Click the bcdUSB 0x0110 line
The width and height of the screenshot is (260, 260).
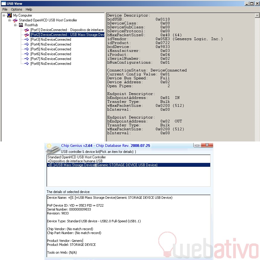coord(138,19)
